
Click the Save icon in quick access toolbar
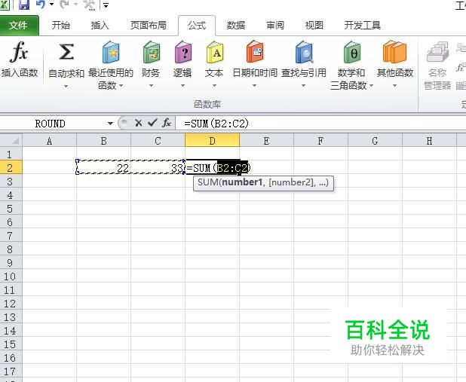24,5
